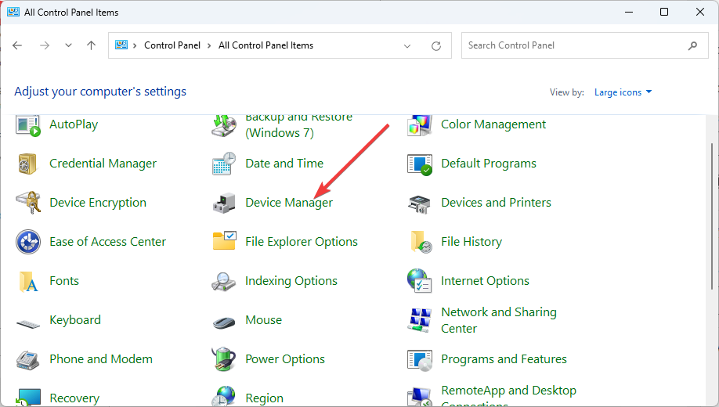Click the Date and Time calendar icon
The image size is (719, 407).
click(x=224, y=164)
